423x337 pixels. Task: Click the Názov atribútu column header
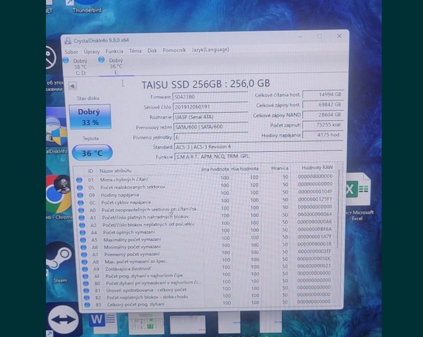(115, 171)
